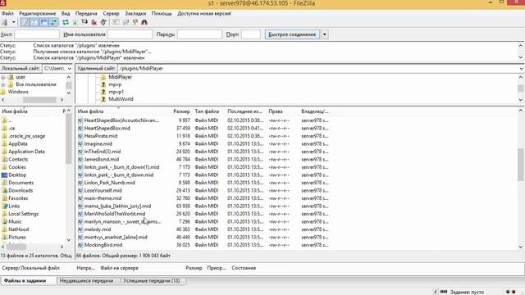Screen dimensions: 525x295
Task: Sort the remote list by the Права column
Action: pyautogui.click(x=276, y=111)
